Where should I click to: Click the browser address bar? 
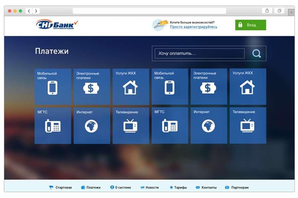coord(149,11)
